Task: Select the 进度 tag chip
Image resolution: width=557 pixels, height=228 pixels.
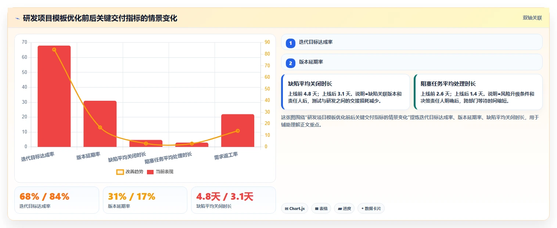Action: pyautogui.click(x=345, y=209)
